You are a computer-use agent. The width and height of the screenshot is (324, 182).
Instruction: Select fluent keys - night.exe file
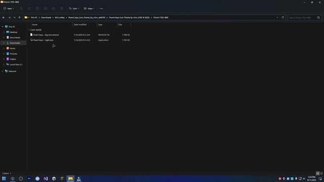(43, 40)
